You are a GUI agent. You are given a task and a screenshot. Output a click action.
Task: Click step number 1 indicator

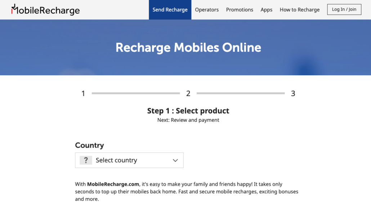[x=83, y=94]
